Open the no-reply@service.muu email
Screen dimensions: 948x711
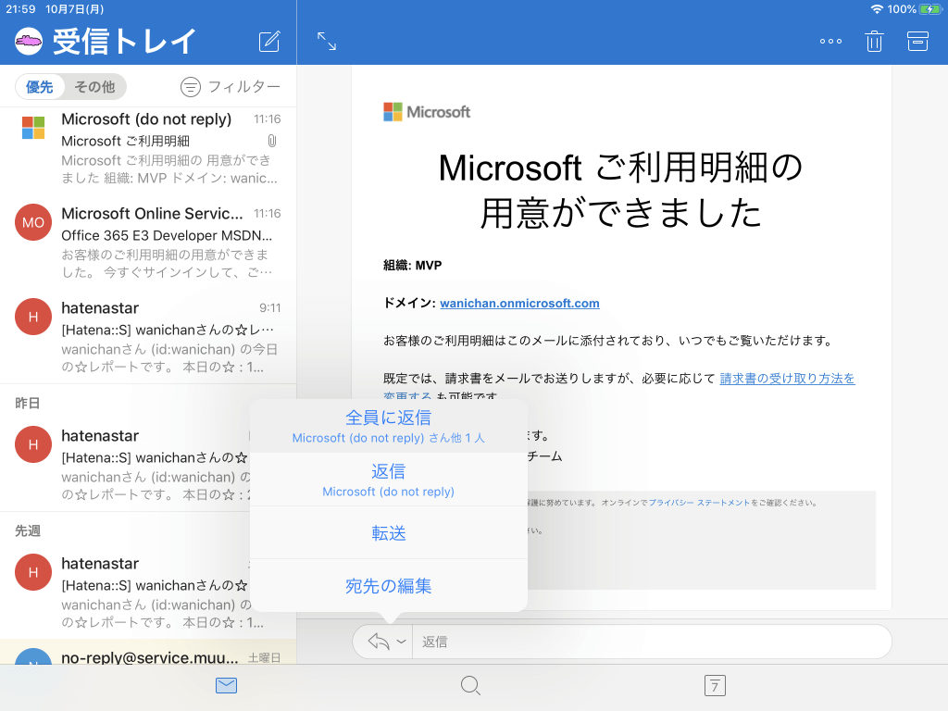148,653
